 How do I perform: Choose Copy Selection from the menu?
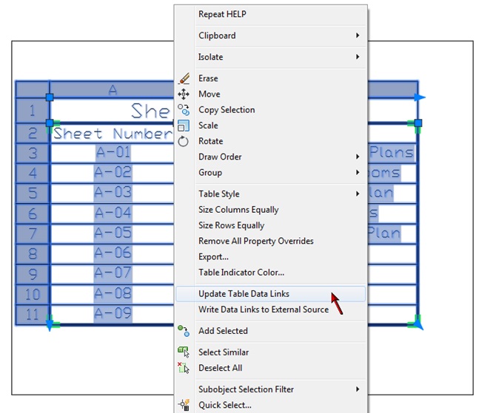pos(271,110)
